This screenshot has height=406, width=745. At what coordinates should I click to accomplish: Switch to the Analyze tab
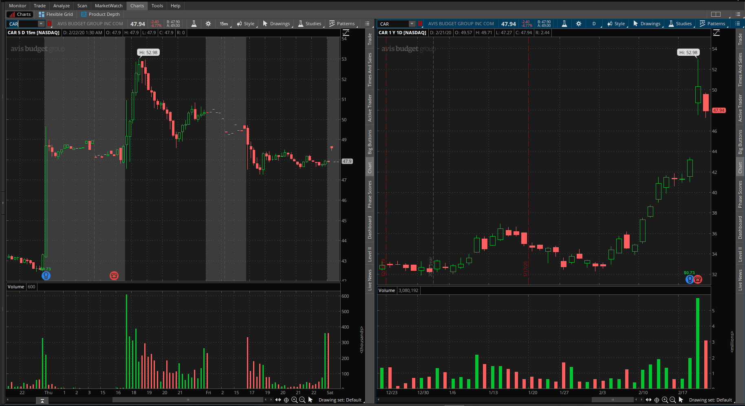point(62,6)
